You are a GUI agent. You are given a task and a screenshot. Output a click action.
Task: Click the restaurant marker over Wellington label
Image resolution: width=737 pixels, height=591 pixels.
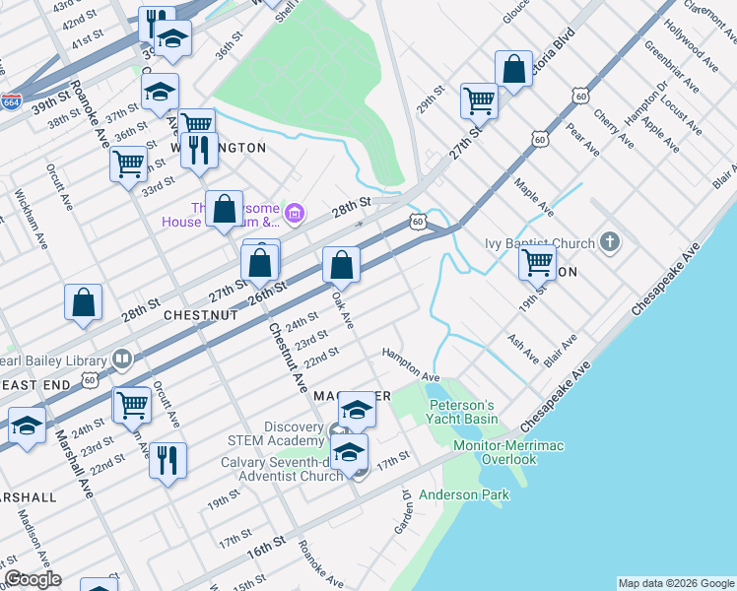click(x=199, y=152)
